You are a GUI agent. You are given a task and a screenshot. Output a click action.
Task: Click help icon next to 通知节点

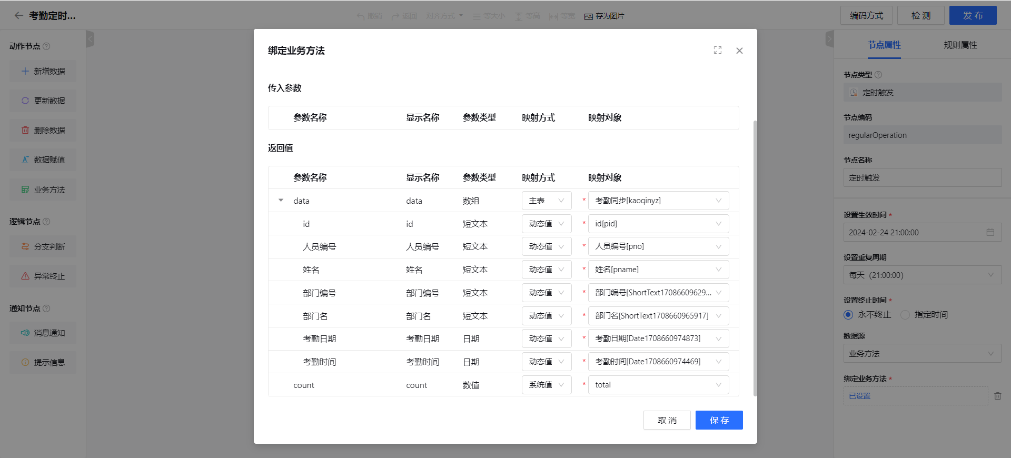(46, 308)
